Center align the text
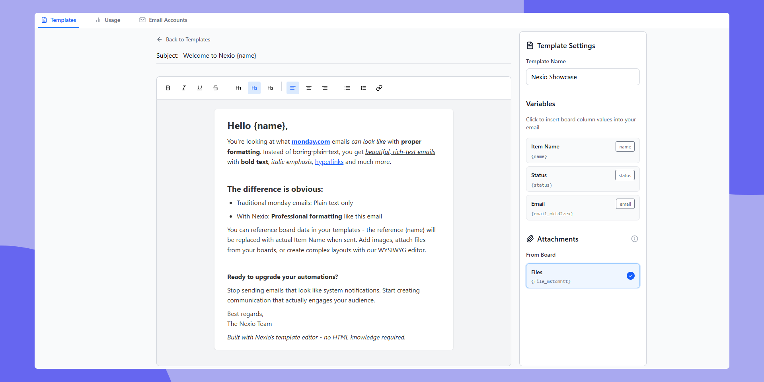The width and height of the screenshot is (764, 382). 309,88
